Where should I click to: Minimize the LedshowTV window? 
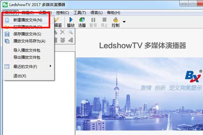point(184,4)
